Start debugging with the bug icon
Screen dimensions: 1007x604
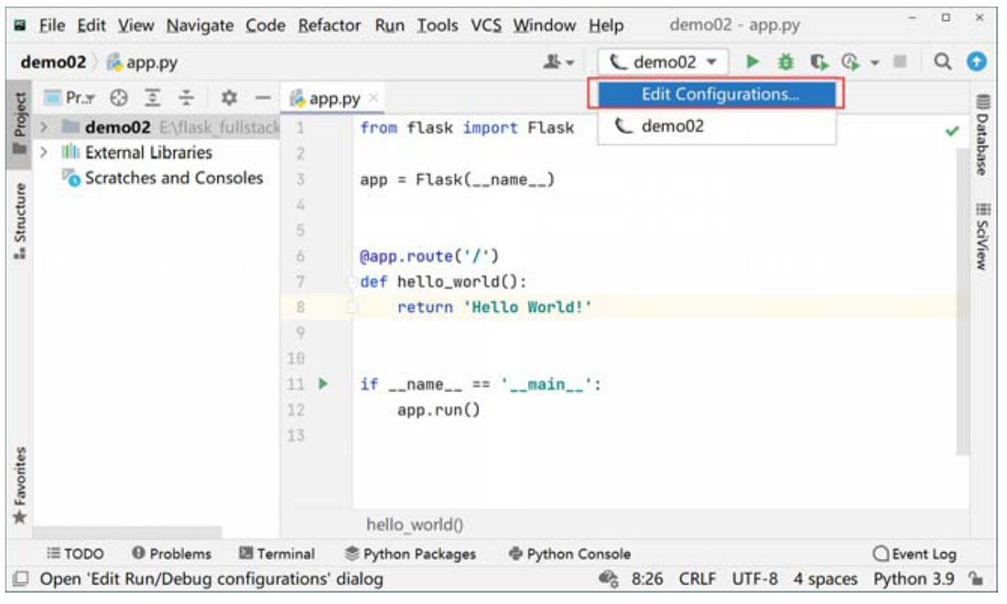(x=785, y=63)
